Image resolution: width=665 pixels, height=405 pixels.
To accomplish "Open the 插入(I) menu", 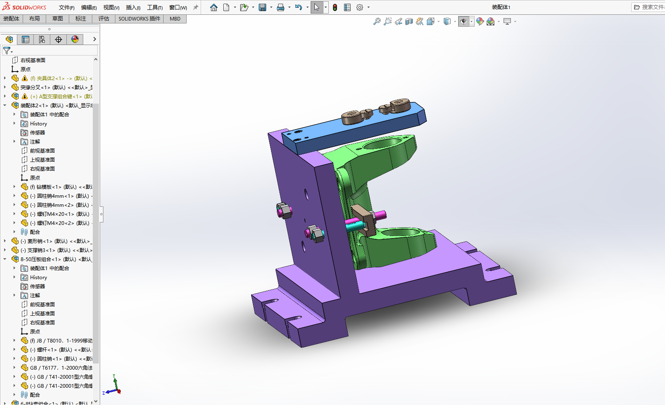I will point(133,7).
